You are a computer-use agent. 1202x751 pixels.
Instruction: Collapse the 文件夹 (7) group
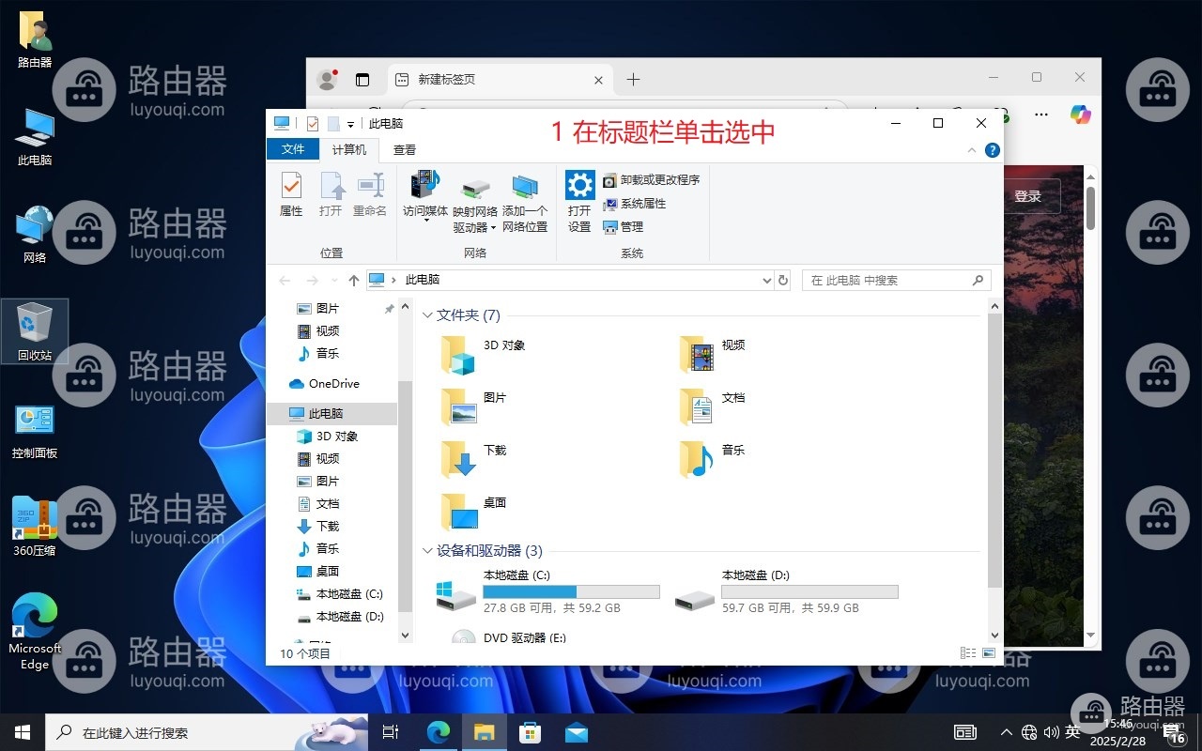pos(428,315)
